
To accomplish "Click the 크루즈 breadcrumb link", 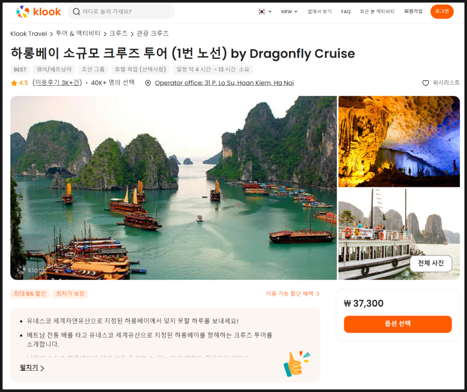I will coord(118,33).
